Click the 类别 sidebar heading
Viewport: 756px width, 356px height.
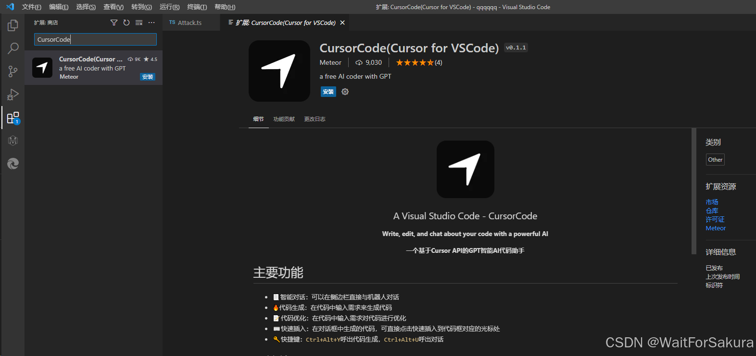[713, 142]
